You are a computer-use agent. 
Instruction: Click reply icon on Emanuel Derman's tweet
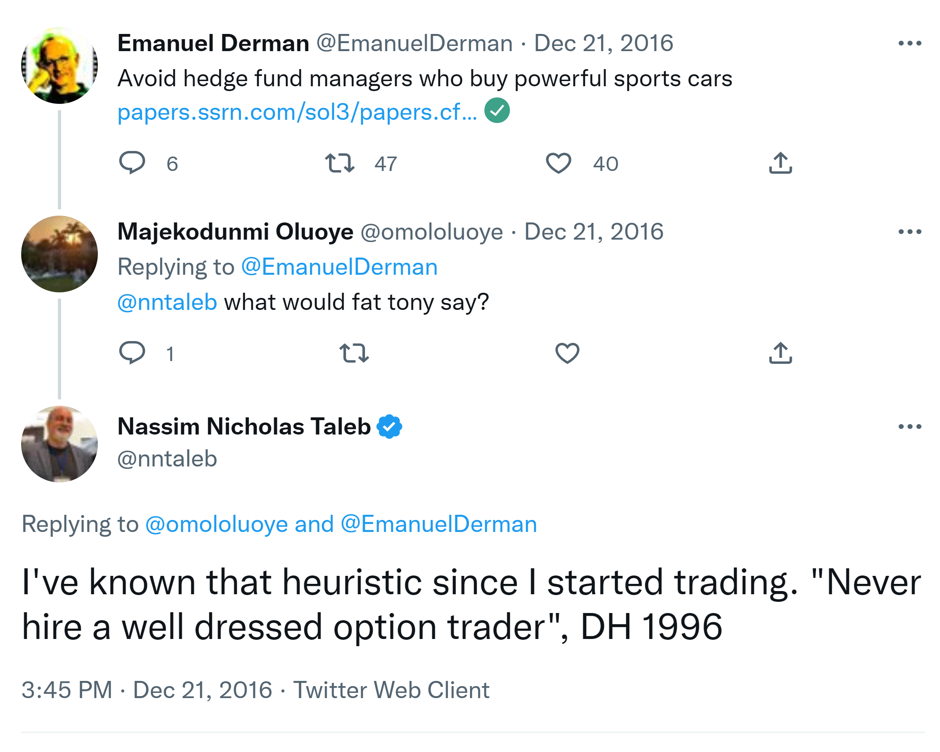132,163
